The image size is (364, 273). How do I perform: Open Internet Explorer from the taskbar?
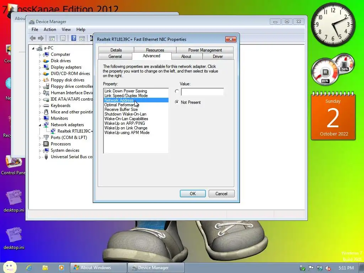pyautogui.click(x=29, y=268)
